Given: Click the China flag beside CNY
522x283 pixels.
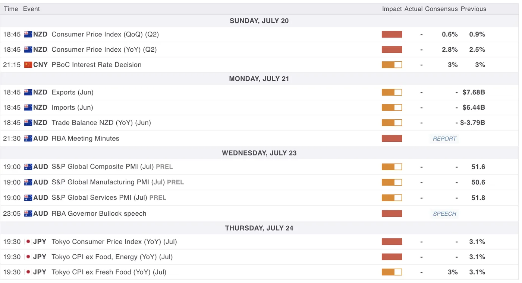Looking at the screenshot, I should [x=28, y=65].
